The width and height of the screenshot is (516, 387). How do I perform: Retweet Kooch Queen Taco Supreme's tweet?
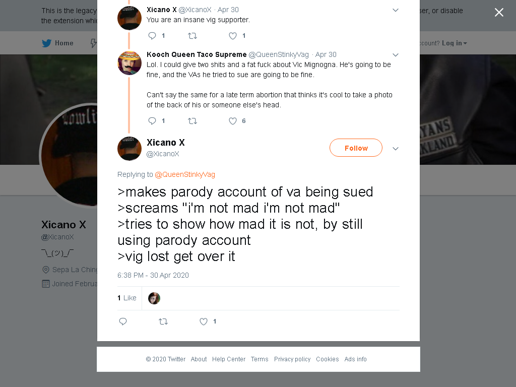click(192, 121)
